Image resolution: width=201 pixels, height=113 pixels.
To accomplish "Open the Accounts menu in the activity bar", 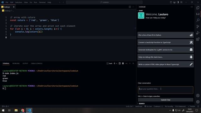I will 198,95.
